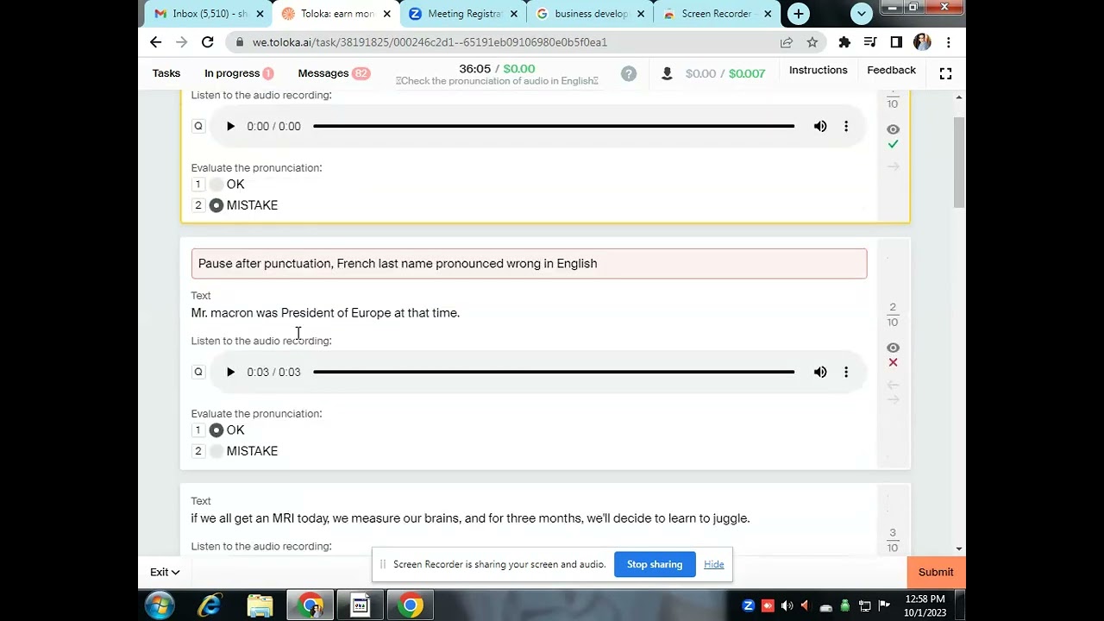The width and height of the screenshot is (1104, 621).
Task: Open Chrome side panel
Action: pyautogui.click(x=896, y=42)
